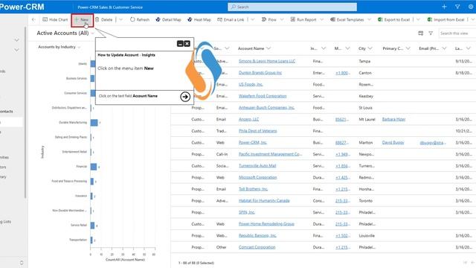The width and height of the screenshot is (476, 268).
Task: Open David Buggy primary contact link
Action: 393,142
